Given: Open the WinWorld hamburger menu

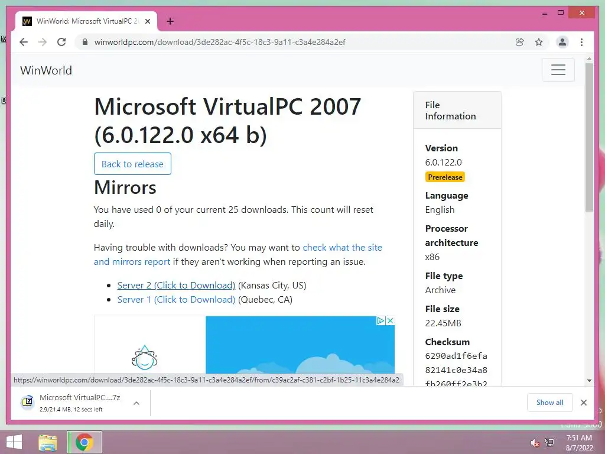Looking at the screenshot, I should (558, 70).
